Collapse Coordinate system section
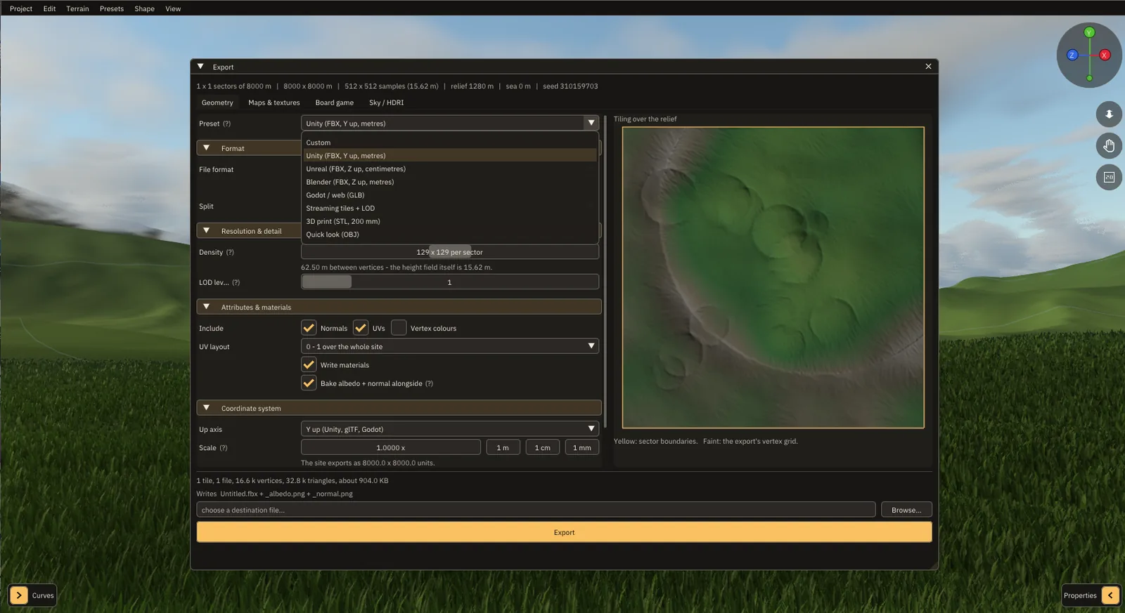The width and height of the screenshot is (1125, 613). coord(207,408)
